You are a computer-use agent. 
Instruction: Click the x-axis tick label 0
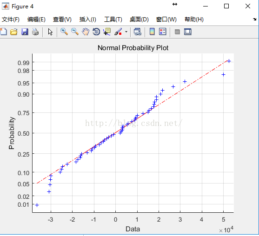(115, 219)
